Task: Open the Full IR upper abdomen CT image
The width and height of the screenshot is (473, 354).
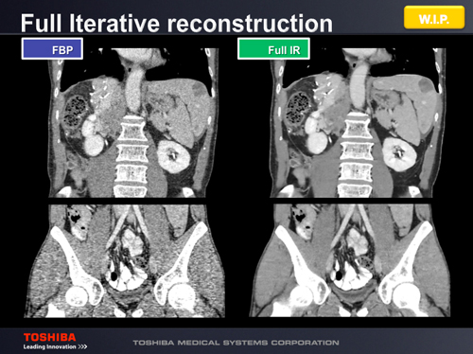Action: [x=358, y=123]
